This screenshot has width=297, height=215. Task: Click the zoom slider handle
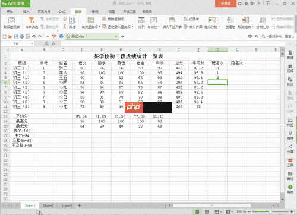270,211
